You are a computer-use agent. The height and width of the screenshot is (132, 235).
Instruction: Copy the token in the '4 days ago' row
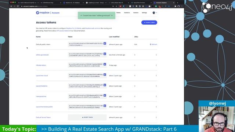tap(105, 64)
